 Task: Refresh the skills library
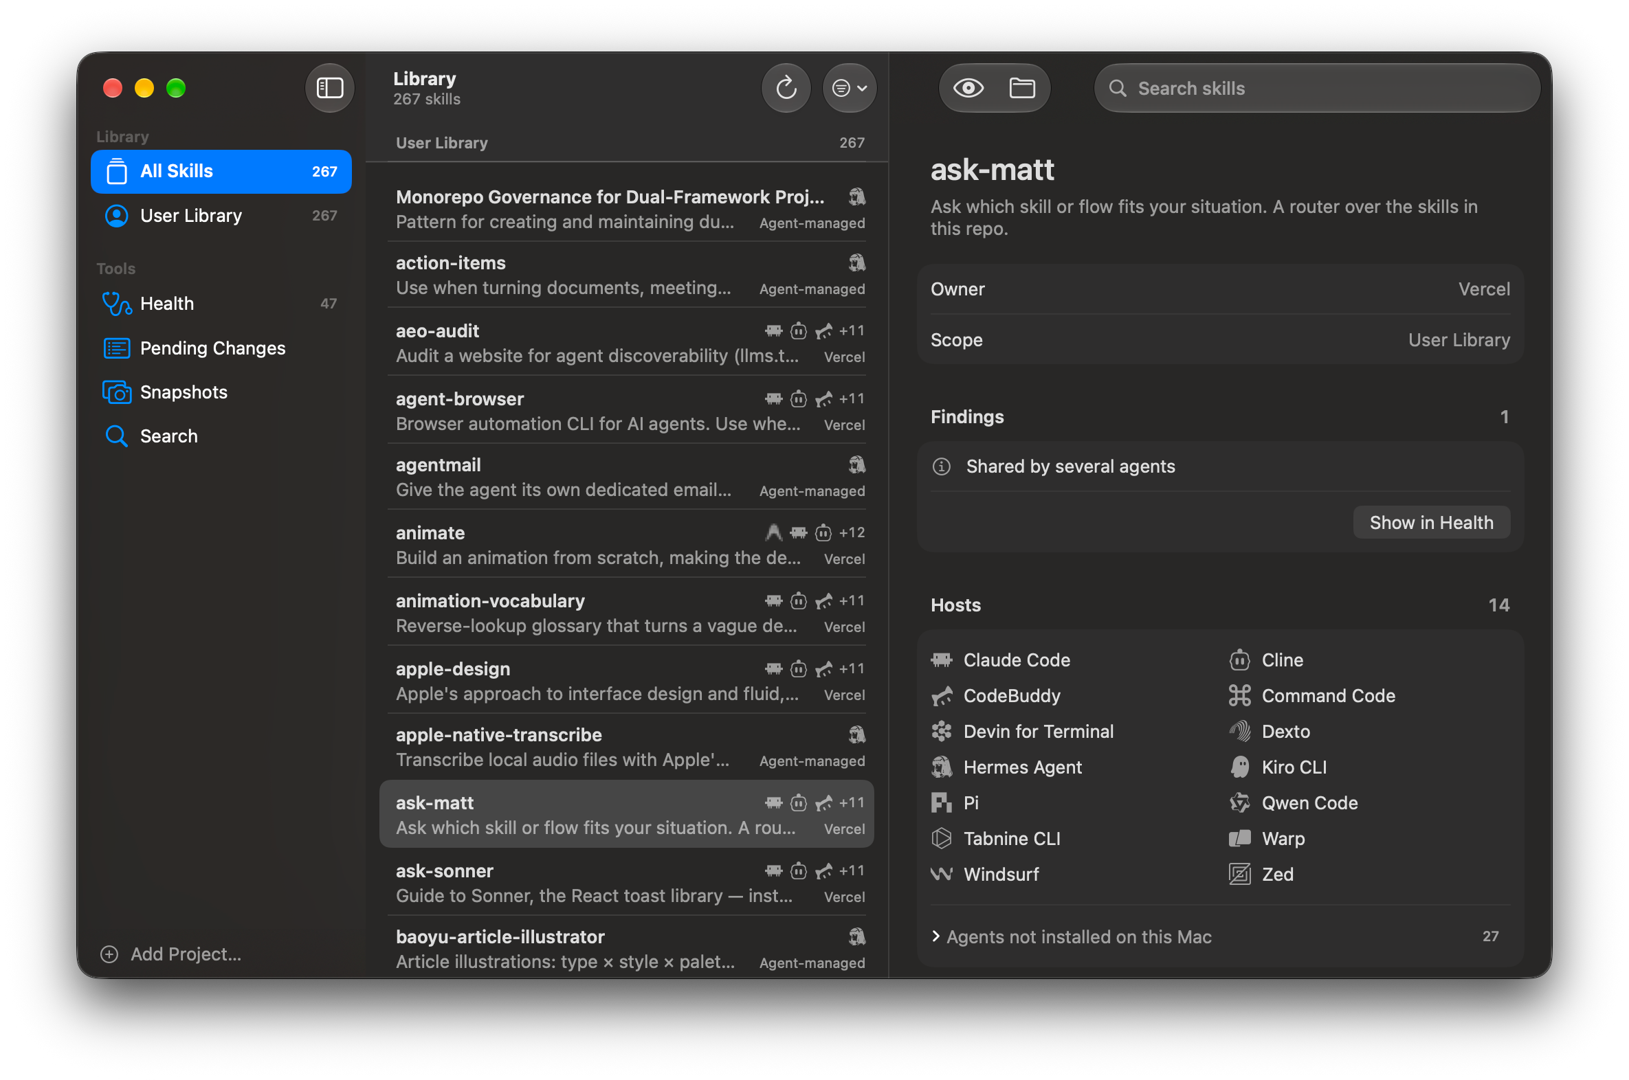pos(786,88)
